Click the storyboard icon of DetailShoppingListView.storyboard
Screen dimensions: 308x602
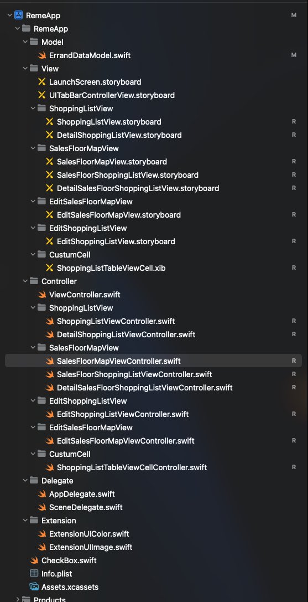coord(49,135)
